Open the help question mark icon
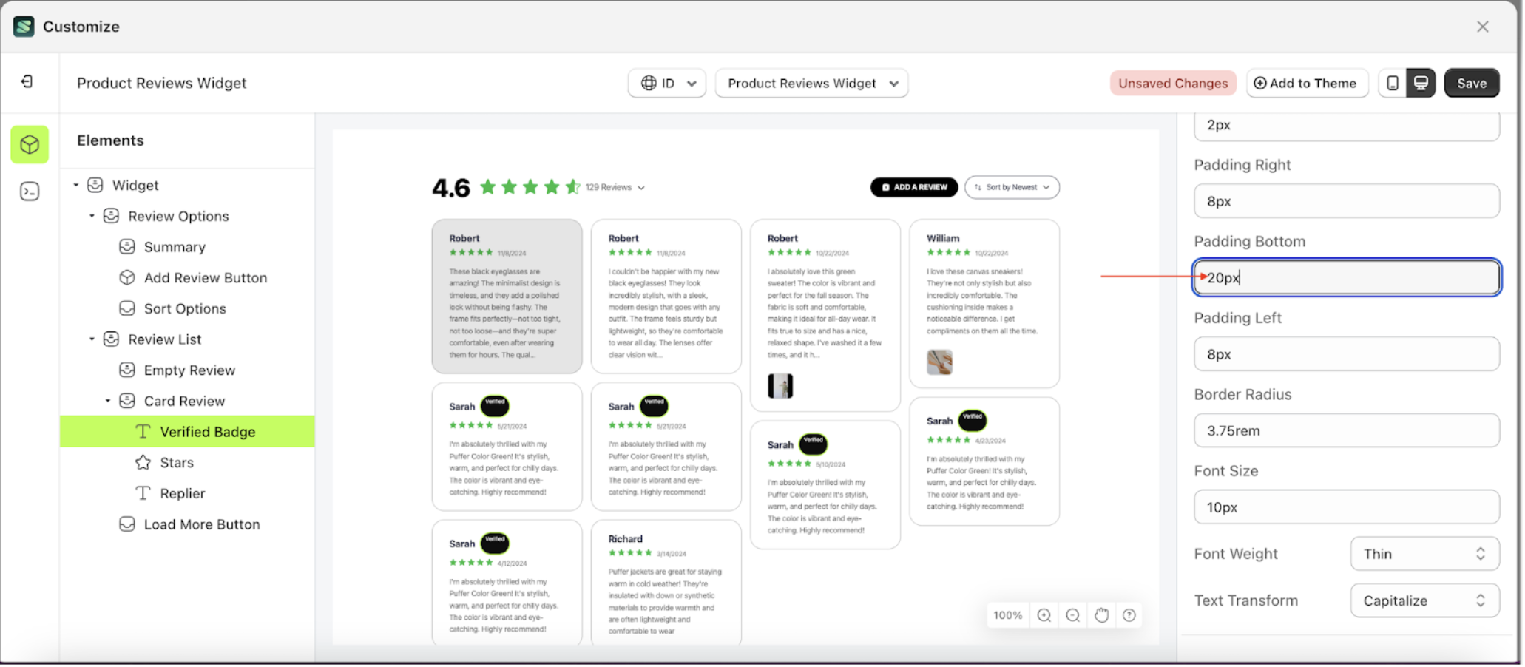The image size is (1525, 667). click(x=1129, y=614)
